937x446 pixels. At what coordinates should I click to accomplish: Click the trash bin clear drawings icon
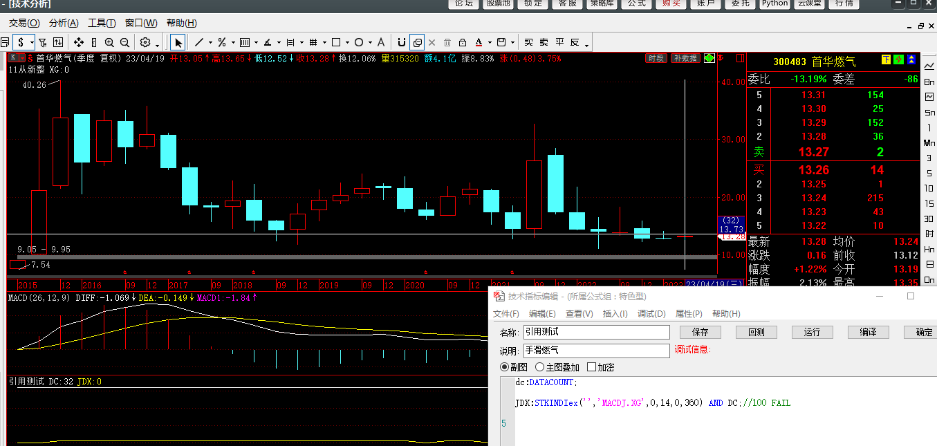pyautogui.click(x=447, y=42)
